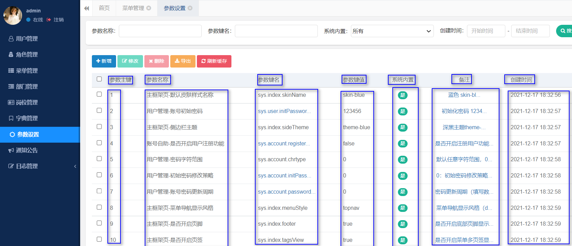Click the key sys.index.tagsView
The width and height of the screenshot is (572, 246).
click(281, 240)
